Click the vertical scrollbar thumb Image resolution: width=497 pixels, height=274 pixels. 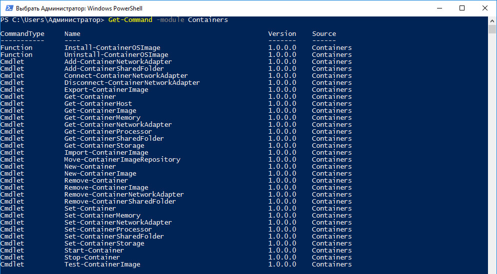point(492,29)
